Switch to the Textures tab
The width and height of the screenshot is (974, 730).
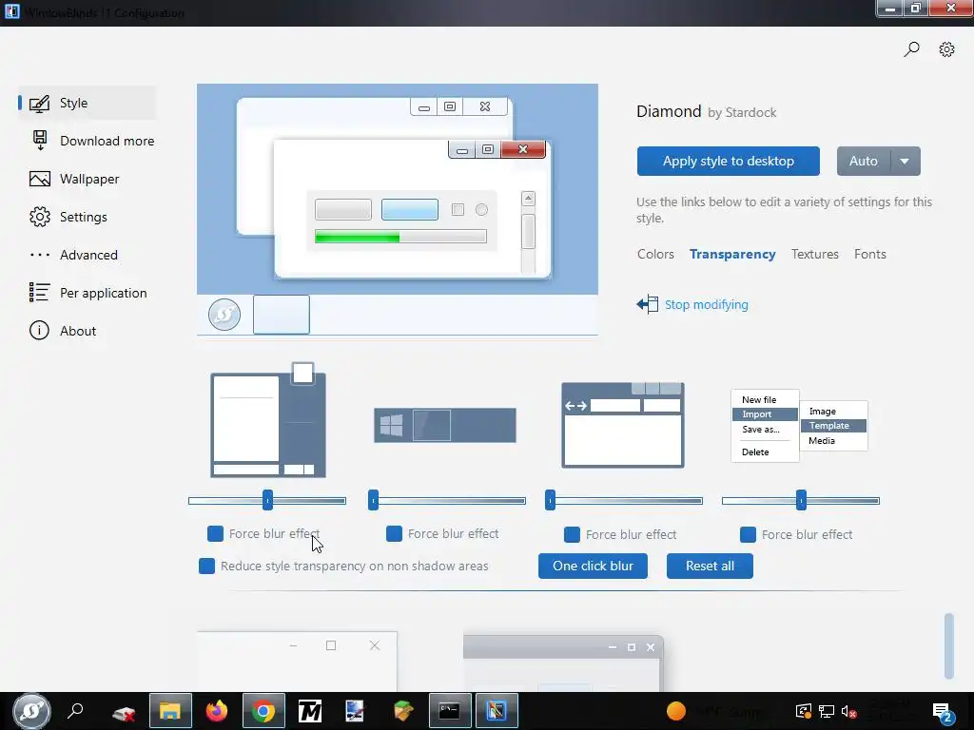click(x=814, y=254)
